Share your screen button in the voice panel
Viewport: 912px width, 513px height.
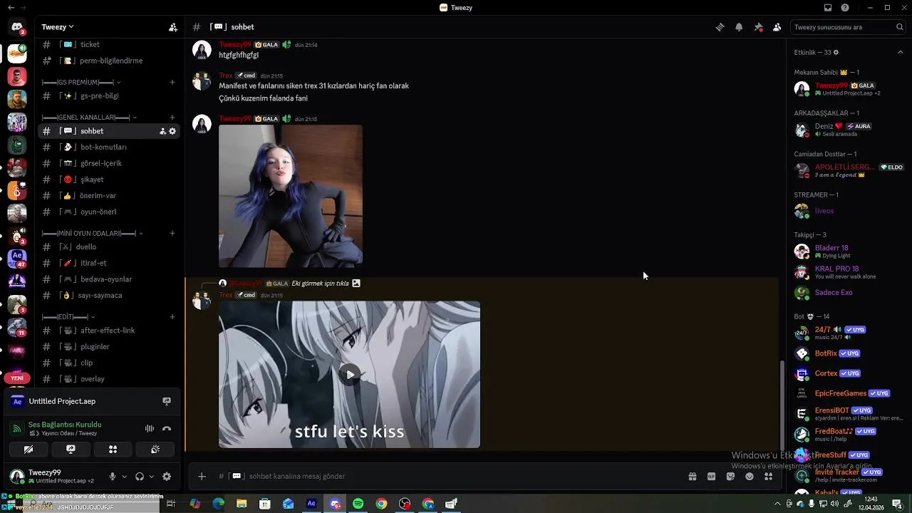[71, 450]
